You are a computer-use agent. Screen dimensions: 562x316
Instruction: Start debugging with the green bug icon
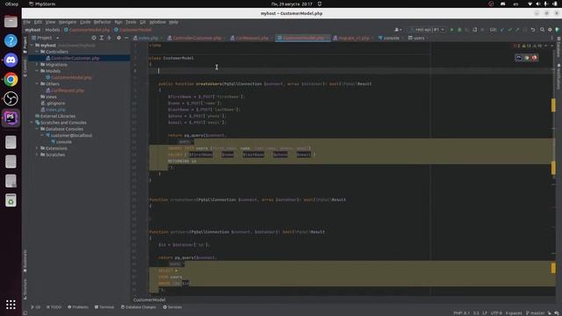coord(459,30)
